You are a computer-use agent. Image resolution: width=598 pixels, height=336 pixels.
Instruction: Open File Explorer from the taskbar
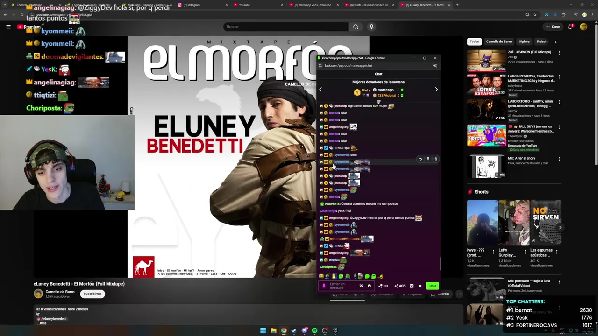tap(273, 330)
